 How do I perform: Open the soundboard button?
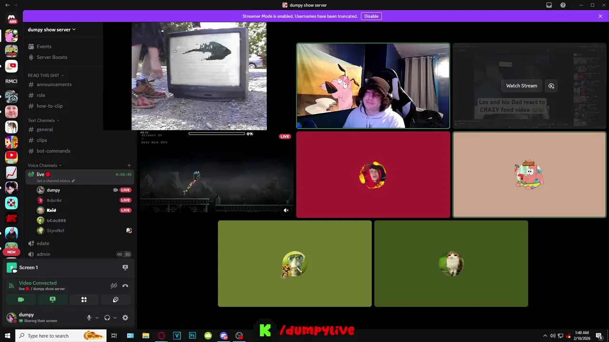coord(116,300)
